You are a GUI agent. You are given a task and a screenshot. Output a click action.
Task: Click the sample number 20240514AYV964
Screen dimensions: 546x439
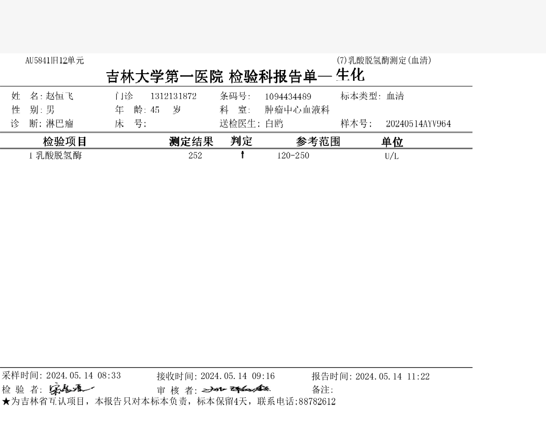pyautogui.click(x=418, y=123)
